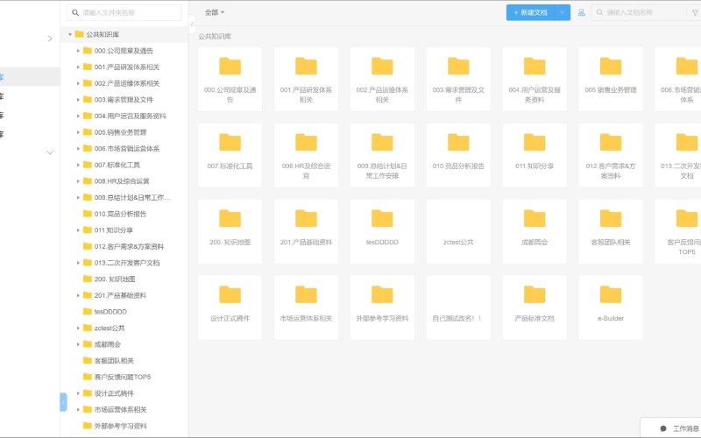Click the filter funnel icon at top right
This screenshot has width=701, height=438.
click(x=695, y=12)
